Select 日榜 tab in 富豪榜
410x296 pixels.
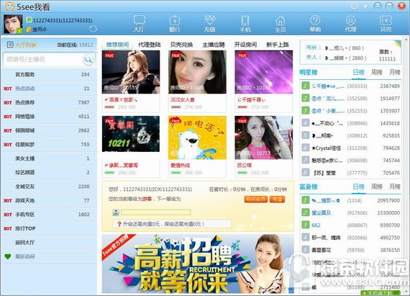(358, 187)
